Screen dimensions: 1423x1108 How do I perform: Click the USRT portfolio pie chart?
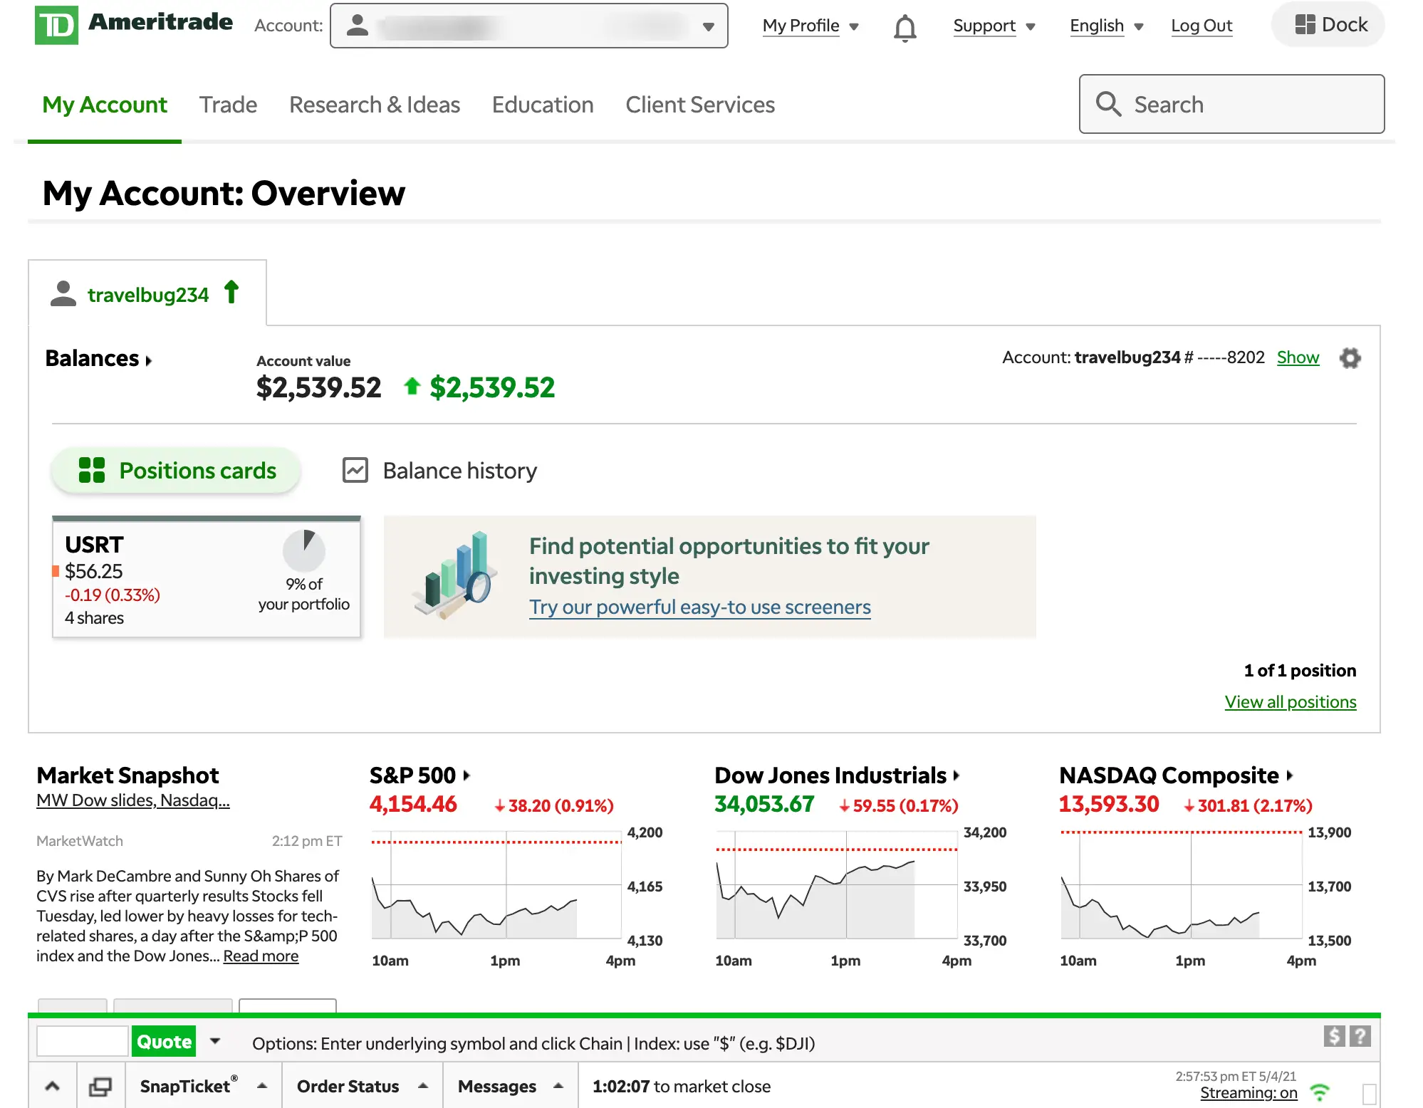pos(304,550)
